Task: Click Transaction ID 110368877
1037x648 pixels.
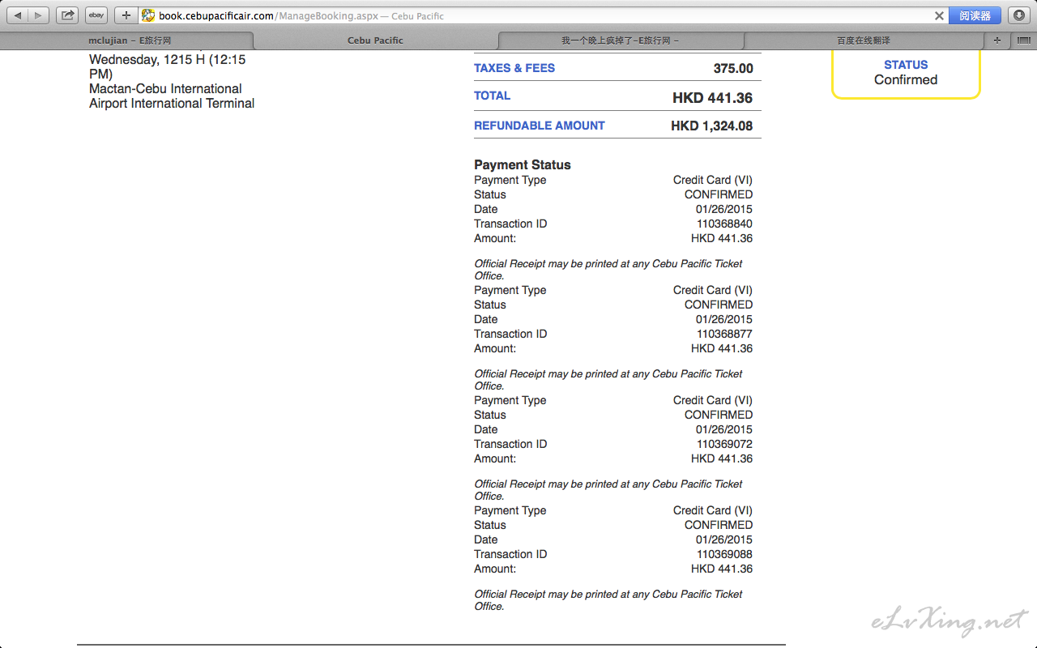Action: click(724, 334)
